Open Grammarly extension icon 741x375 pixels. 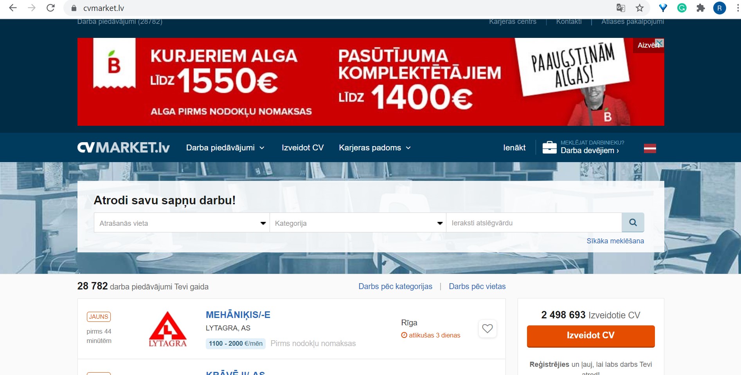(682, 8)
